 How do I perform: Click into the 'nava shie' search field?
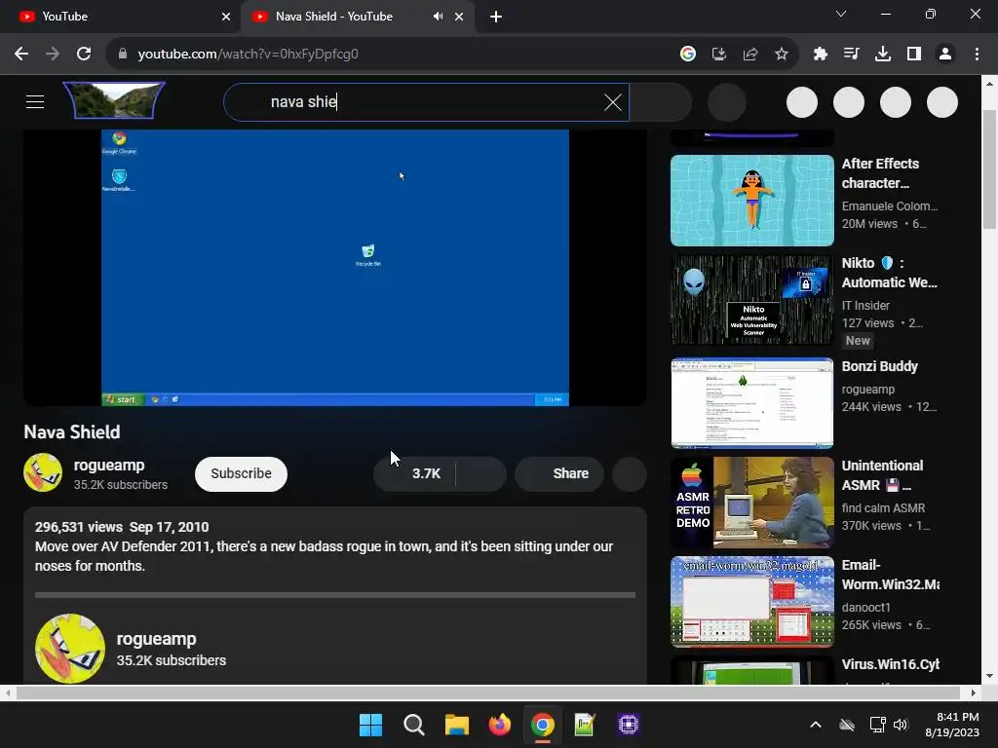coord(427,101)
